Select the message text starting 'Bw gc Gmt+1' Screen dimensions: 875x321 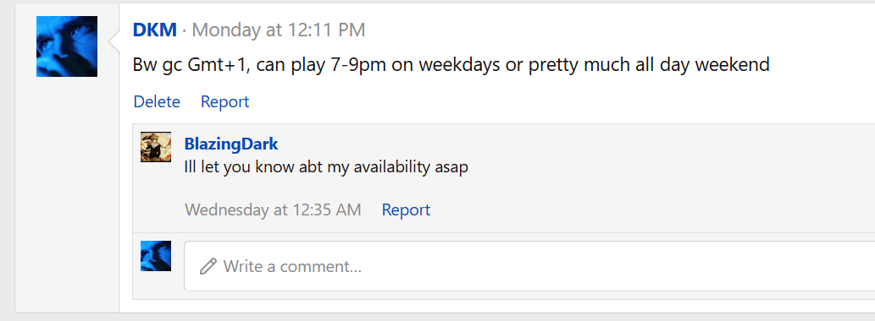click(x=451, y=65)
